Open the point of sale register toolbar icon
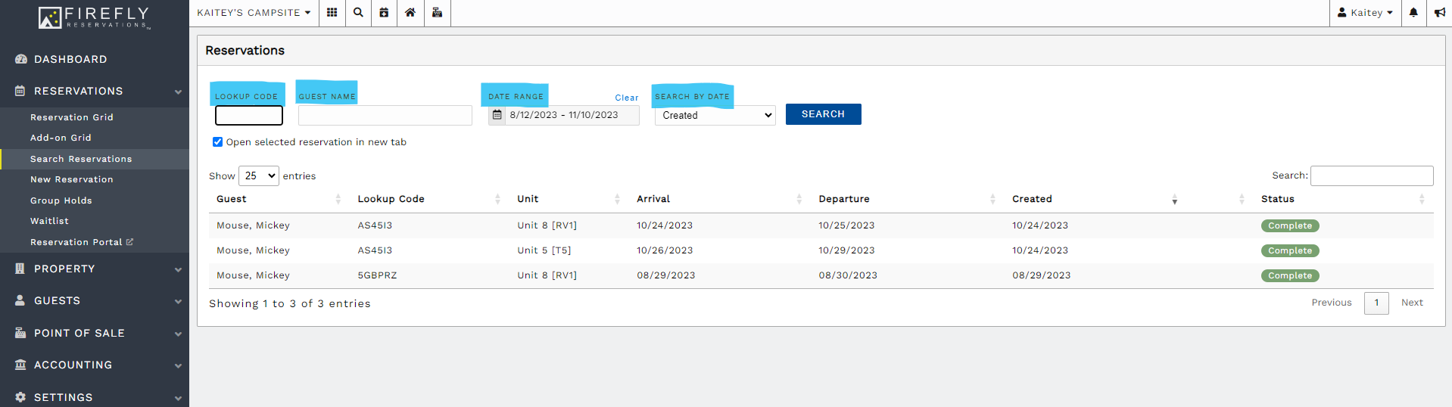This screenshot has height=407, width=1452. pyautogui.click(x=437, y=13)
